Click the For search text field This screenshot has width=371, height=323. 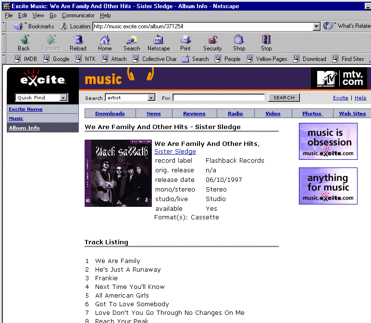tap(219, 98)
